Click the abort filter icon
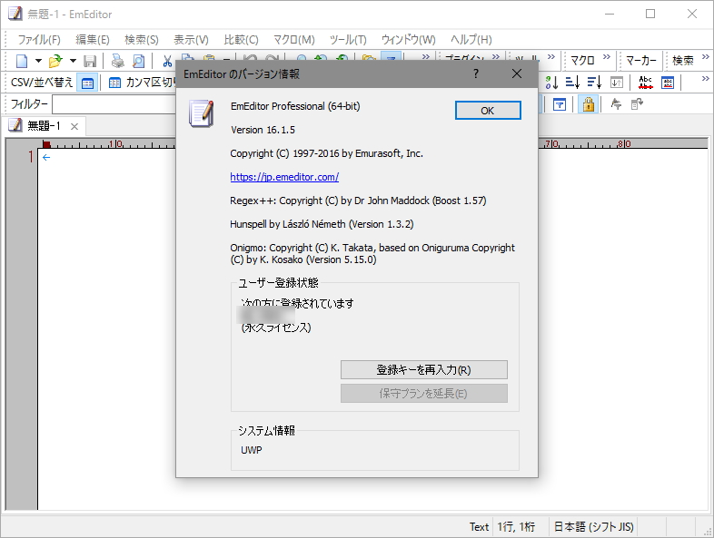Image resolution: width=714 pixels, height=538 pixels. pos(616,104)
